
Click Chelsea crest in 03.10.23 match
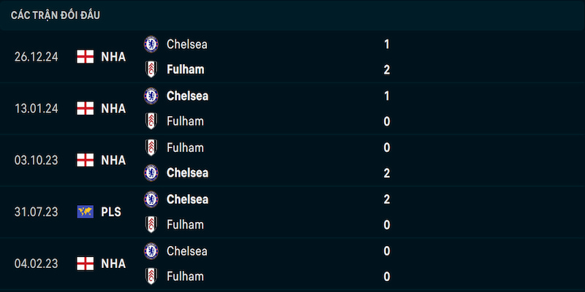pyautogui.click(x=151, y=173)
